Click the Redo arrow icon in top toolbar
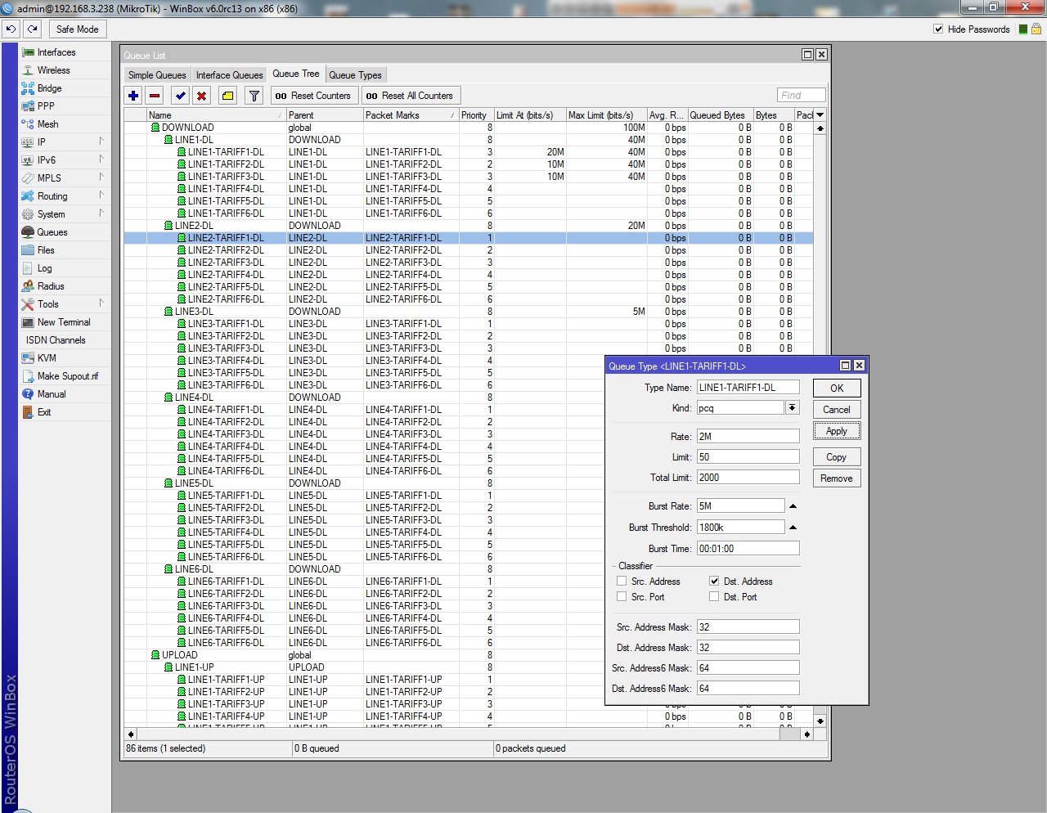Viewport: 1047px width, 813px height. pyautogui.click(x=33, y=29)
